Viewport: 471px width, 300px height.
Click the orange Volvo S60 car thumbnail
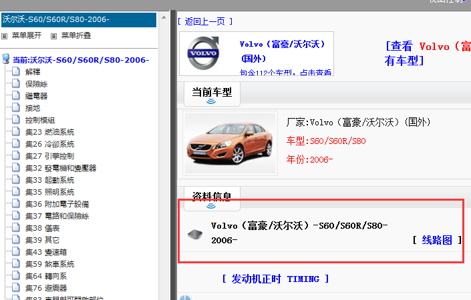[230, 143]
